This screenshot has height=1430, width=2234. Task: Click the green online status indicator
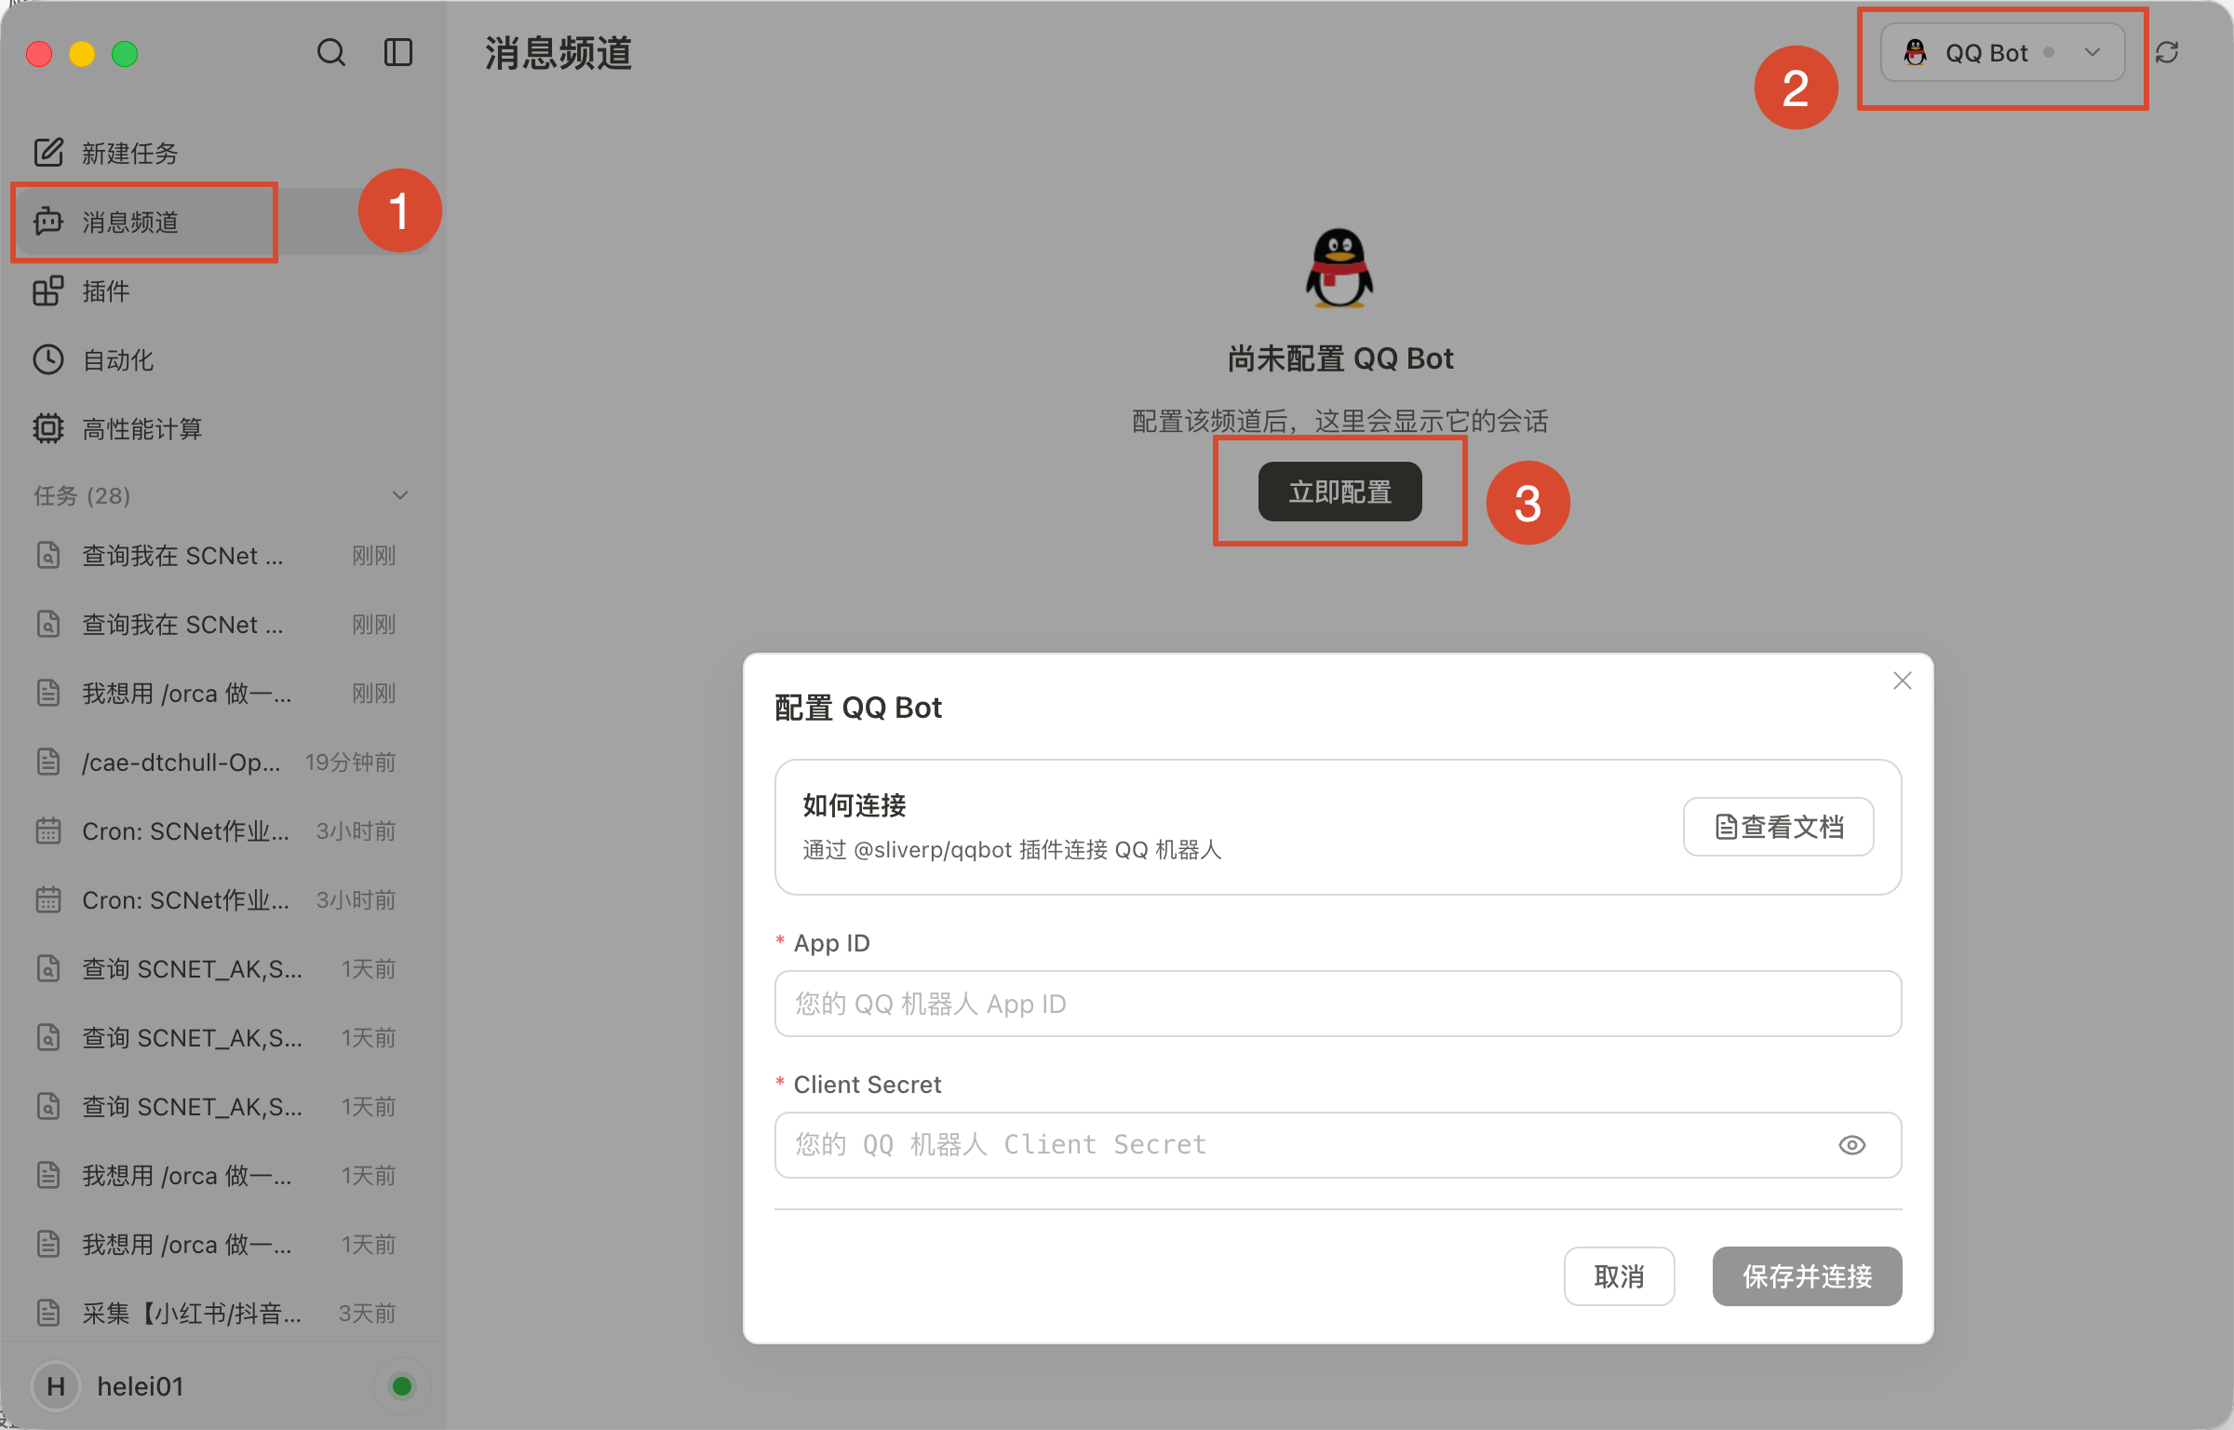pyautogui.click(x=402, y=1386)
